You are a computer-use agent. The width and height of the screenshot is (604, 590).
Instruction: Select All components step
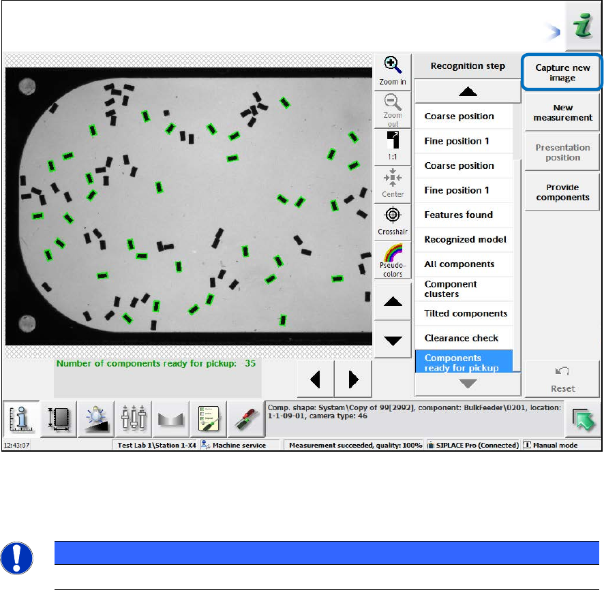point(464,264)
